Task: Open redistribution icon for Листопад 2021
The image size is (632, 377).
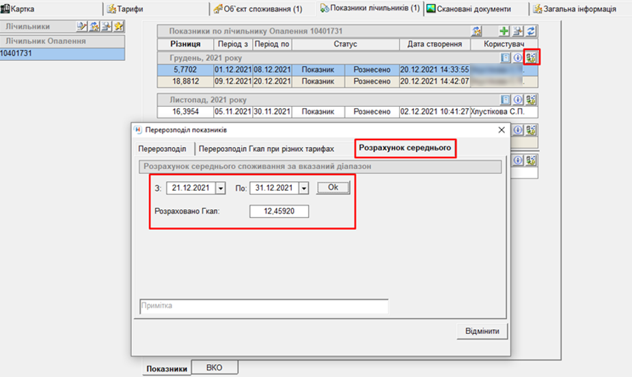Action: click(531, 100)
